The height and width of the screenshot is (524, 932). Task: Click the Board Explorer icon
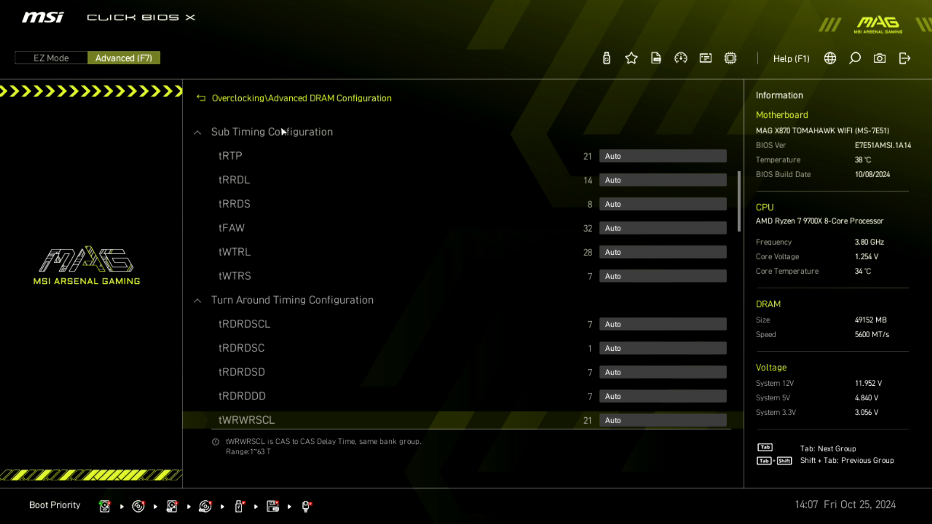(730, 58)
